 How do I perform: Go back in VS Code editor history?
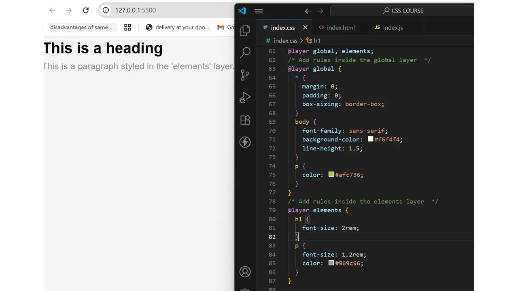[308, 11]
